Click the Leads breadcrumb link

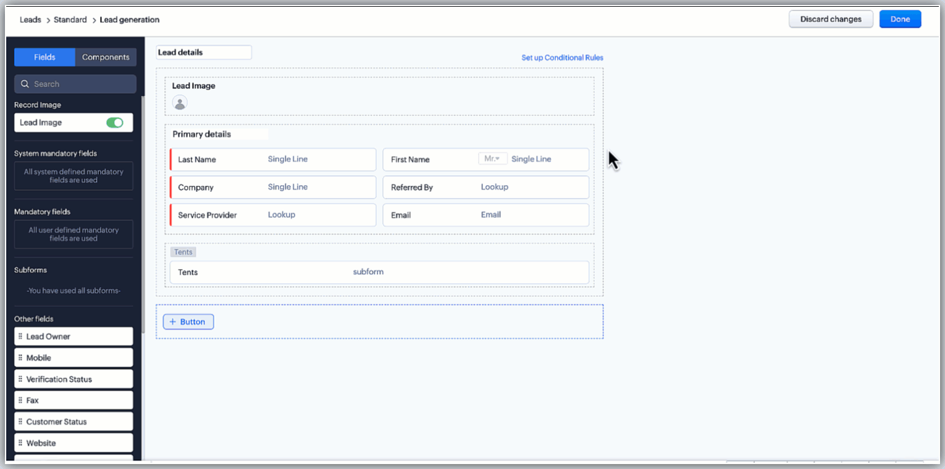click(x=30, y=20)
